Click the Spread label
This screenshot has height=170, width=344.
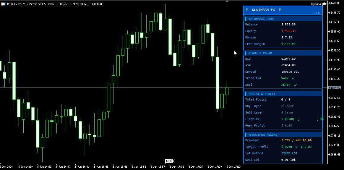click(x=251, y=72)
